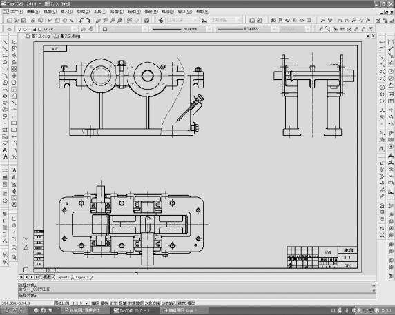Switch to the Layout2 tab
Image resolution: width=395 pixels, height=315 pixels.
pos(82,277)
